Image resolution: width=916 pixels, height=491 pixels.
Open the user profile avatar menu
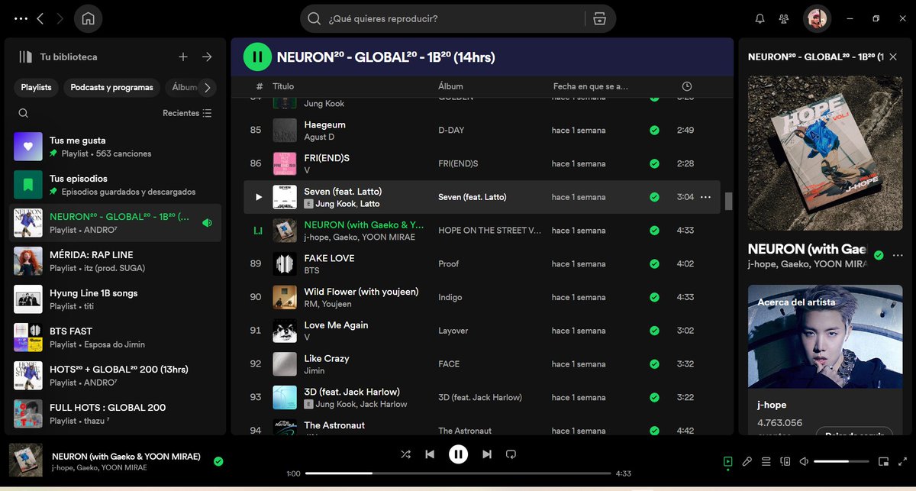point(817,18)
